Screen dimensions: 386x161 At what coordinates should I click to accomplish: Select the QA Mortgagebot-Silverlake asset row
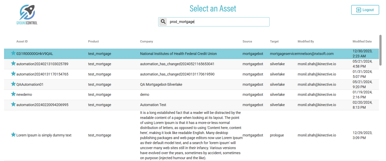click(x=161, y=85)
